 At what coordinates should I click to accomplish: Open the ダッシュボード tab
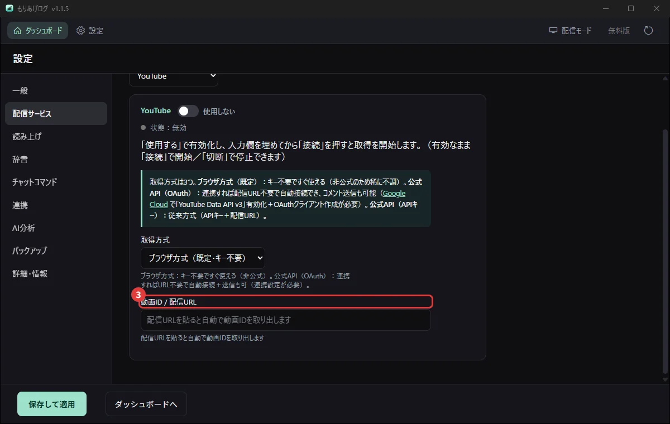(38, 31)
